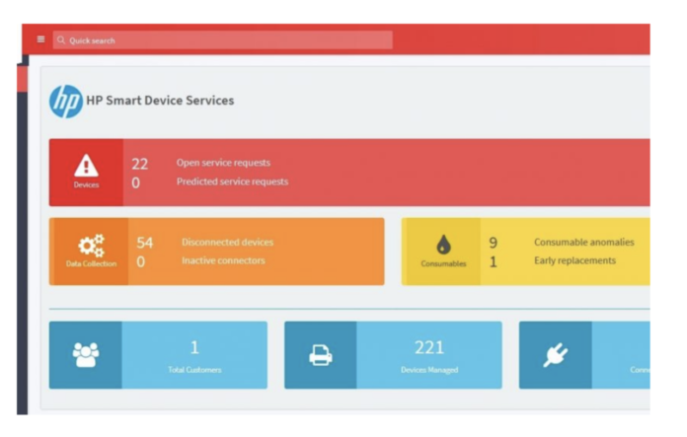Click the 0 predicted service requests count
Screen dimensions: 687x437
click(x=136, y=182)
